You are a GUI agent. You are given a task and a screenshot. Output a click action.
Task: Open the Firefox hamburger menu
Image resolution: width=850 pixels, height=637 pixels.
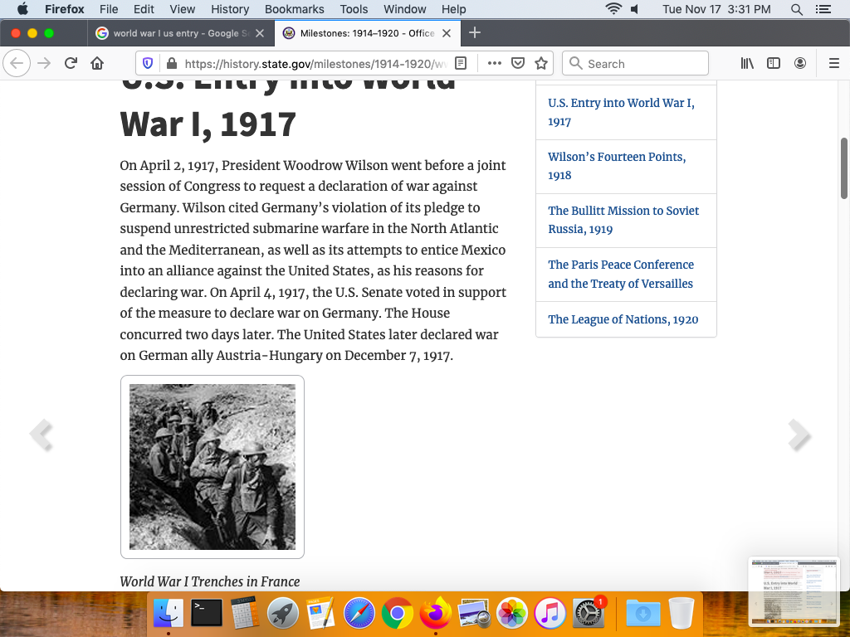[x=834, y=64]
